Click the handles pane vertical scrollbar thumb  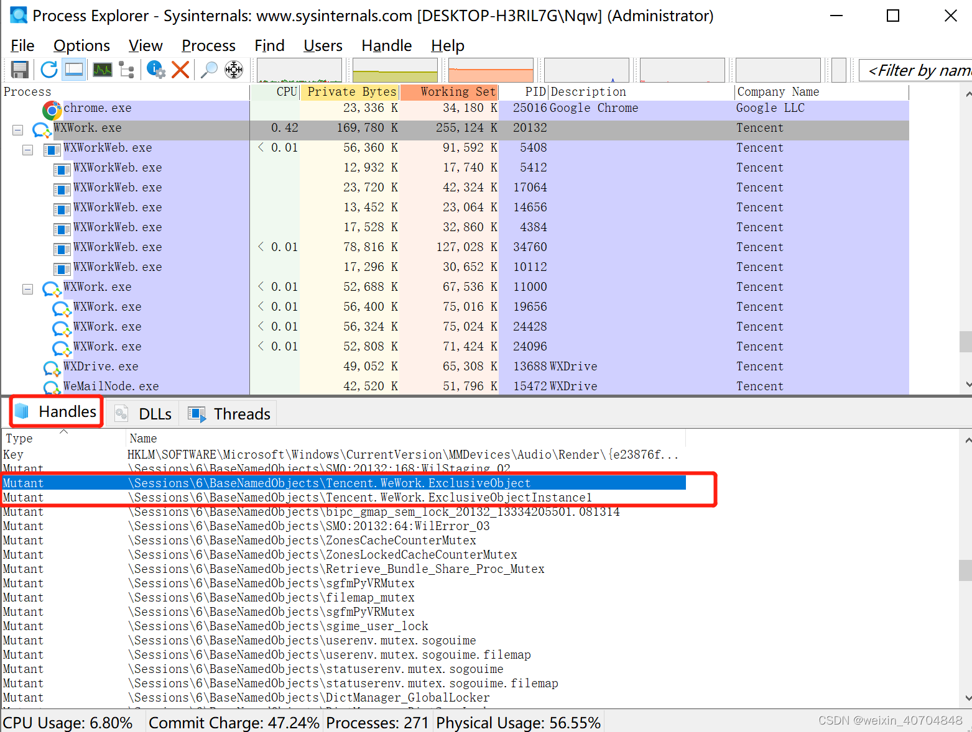pyautogui.click(x=965, y=570)
